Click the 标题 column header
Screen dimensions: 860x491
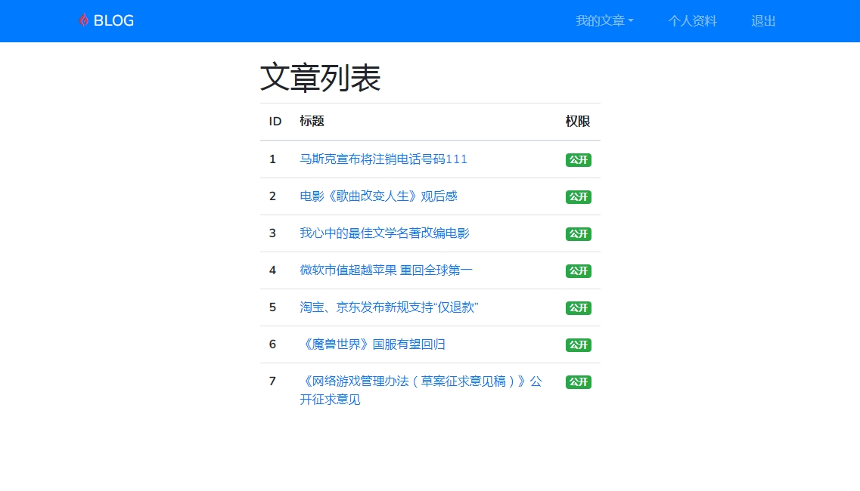tap(312, 122)
